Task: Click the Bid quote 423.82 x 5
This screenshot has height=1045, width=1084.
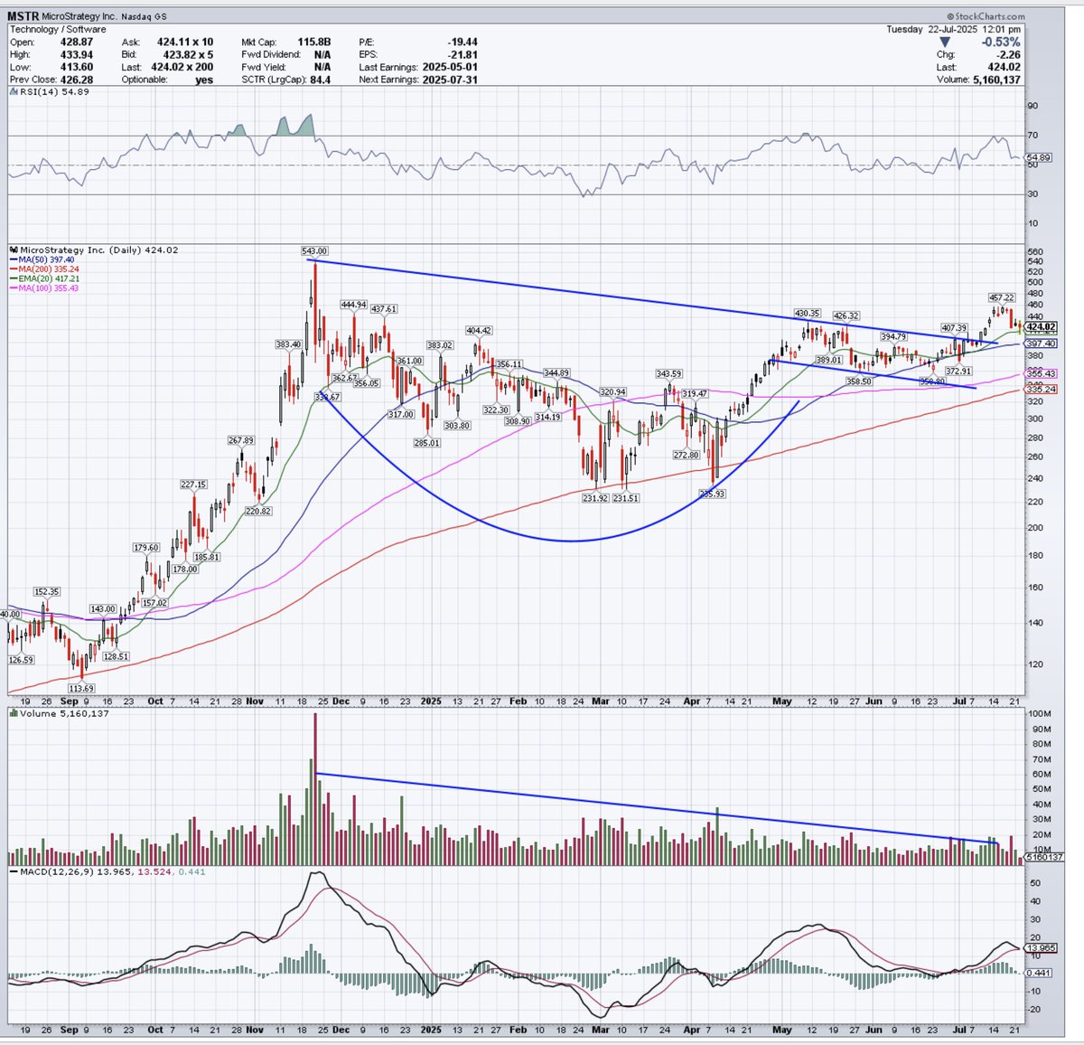Action: tap(189, 54)
